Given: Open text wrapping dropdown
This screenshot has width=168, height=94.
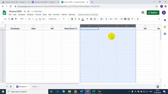Looking at the screenshot, I should click(x=112, y=19).
